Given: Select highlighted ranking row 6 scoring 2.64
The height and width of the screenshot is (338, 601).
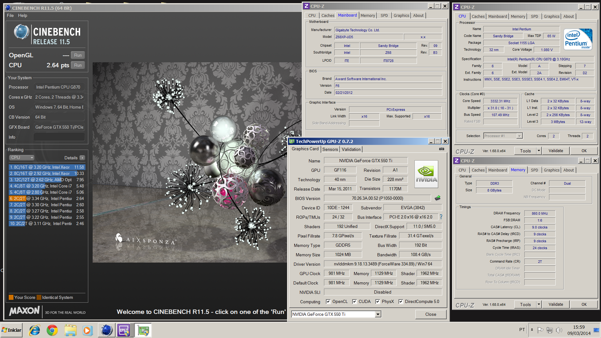Looking at the screenshot, I should pos(47,198).
